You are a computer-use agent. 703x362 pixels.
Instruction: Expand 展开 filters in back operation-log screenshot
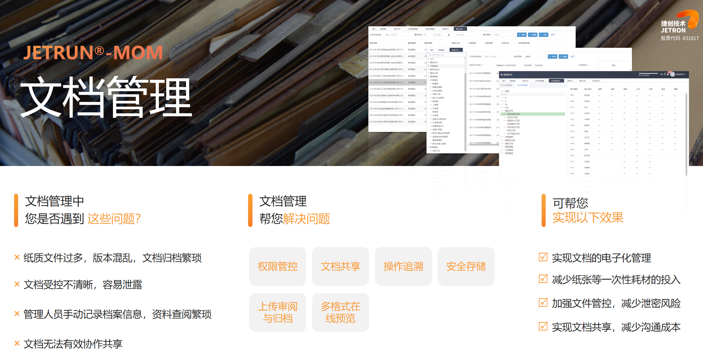554,35
